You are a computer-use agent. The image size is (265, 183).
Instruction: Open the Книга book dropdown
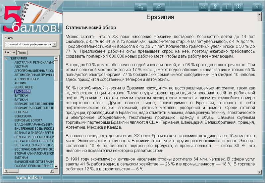pyautogui.click(x=54, y=44)
